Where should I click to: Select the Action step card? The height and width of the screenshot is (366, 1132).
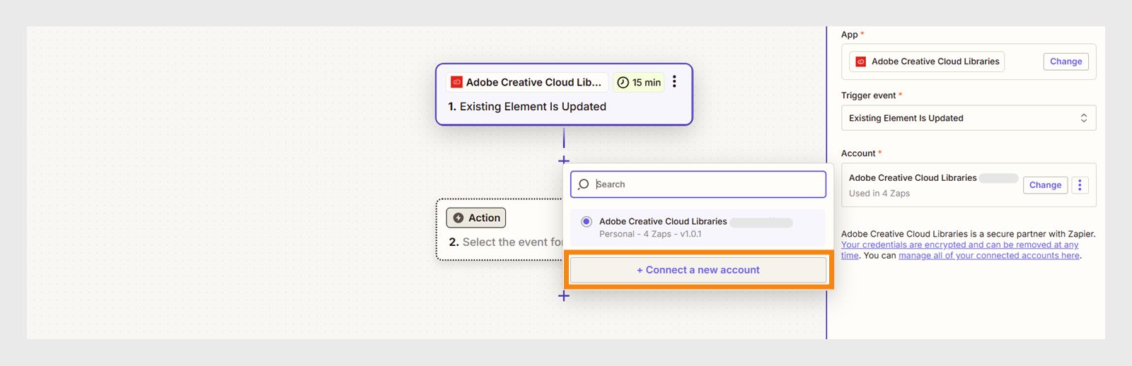click(x=499, y=230)
